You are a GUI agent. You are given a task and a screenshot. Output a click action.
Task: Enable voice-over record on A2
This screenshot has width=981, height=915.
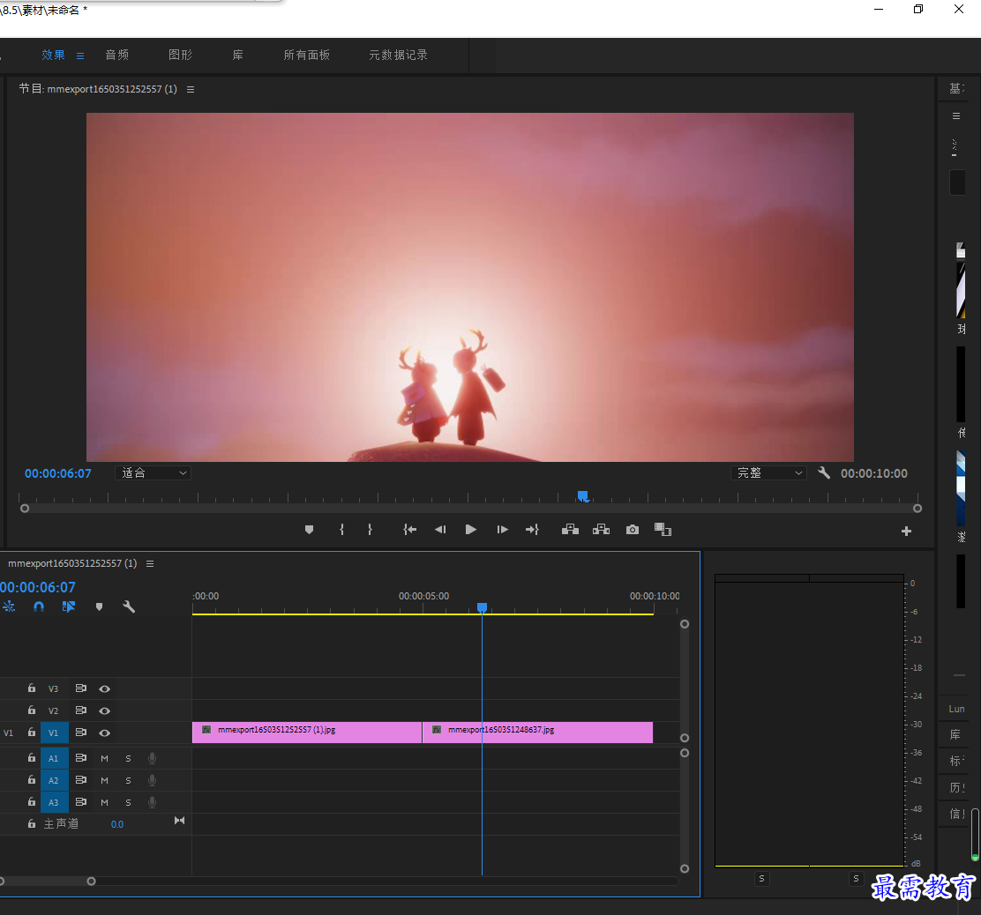click(152, 780)
